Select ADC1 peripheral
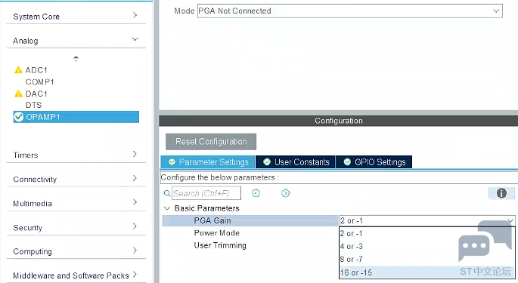Image resolution: width=518 pixels, height=283 pixels. click(36, 70)
